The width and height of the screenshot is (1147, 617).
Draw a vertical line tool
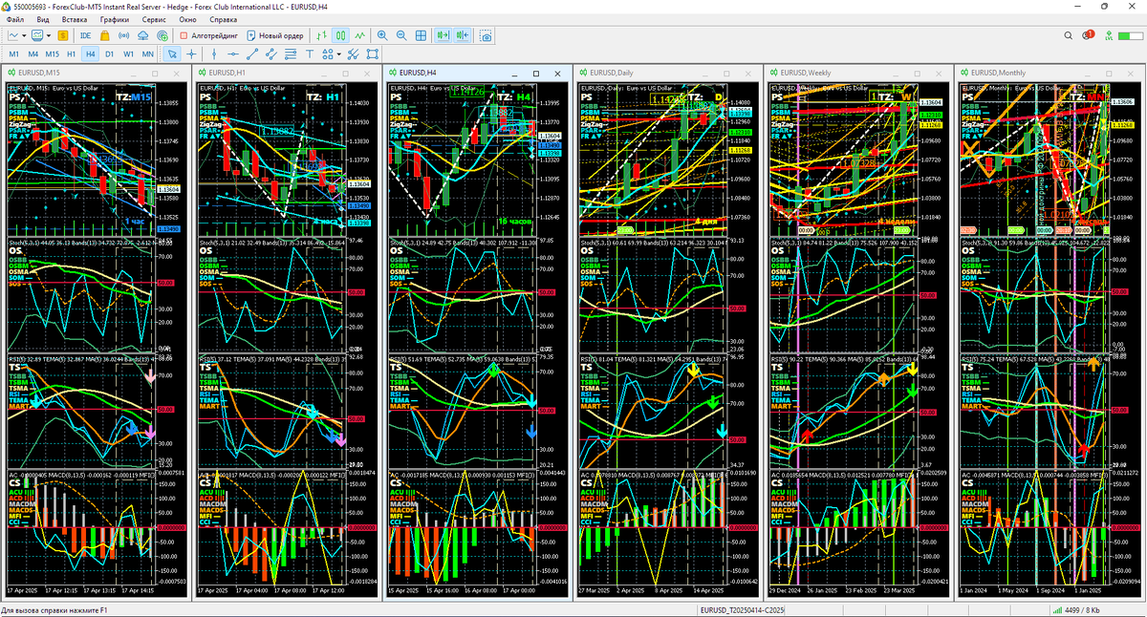point(214,54)
